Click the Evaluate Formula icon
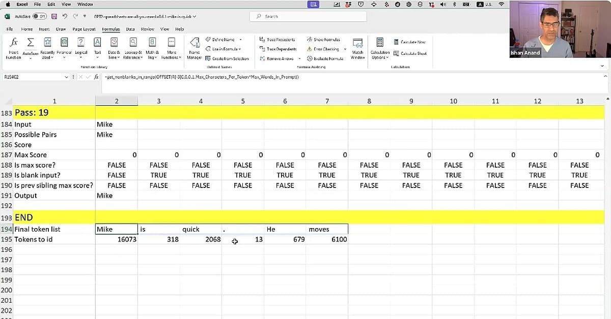 tap(325, 58)
